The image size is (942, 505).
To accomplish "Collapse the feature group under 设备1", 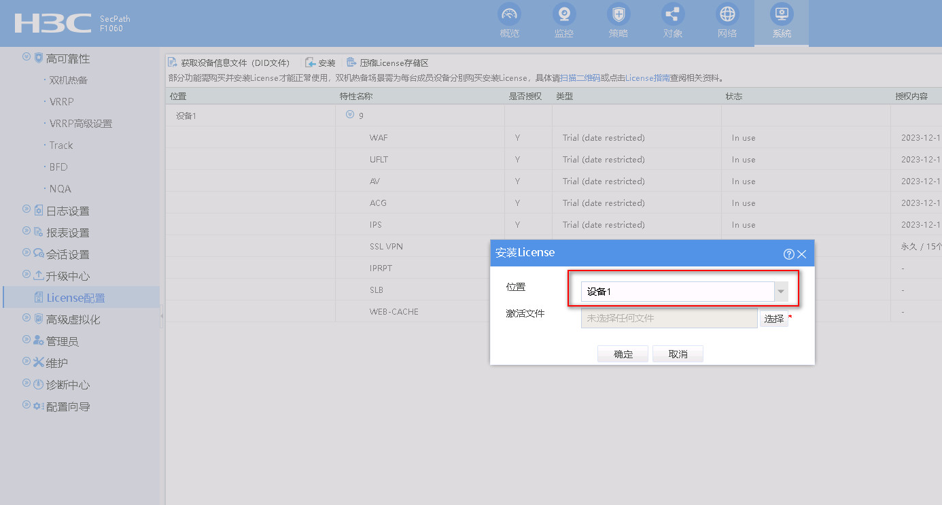I will click(350, 114).
